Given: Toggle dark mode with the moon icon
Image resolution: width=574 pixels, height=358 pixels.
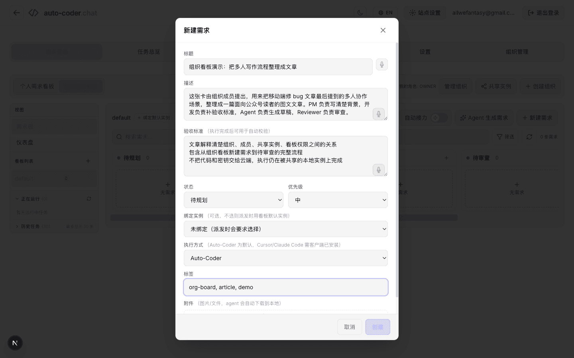Looking at the screenshot, I should point(360,13).
